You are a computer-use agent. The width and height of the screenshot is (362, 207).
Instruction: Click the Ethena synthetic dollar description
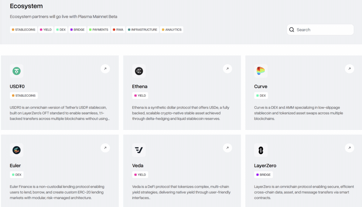coord(181,113)
